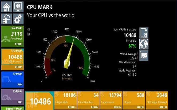The width and height of the screenshot is (177, 110).
Task: Open the Home screen icon
Action: pos(7,7)
